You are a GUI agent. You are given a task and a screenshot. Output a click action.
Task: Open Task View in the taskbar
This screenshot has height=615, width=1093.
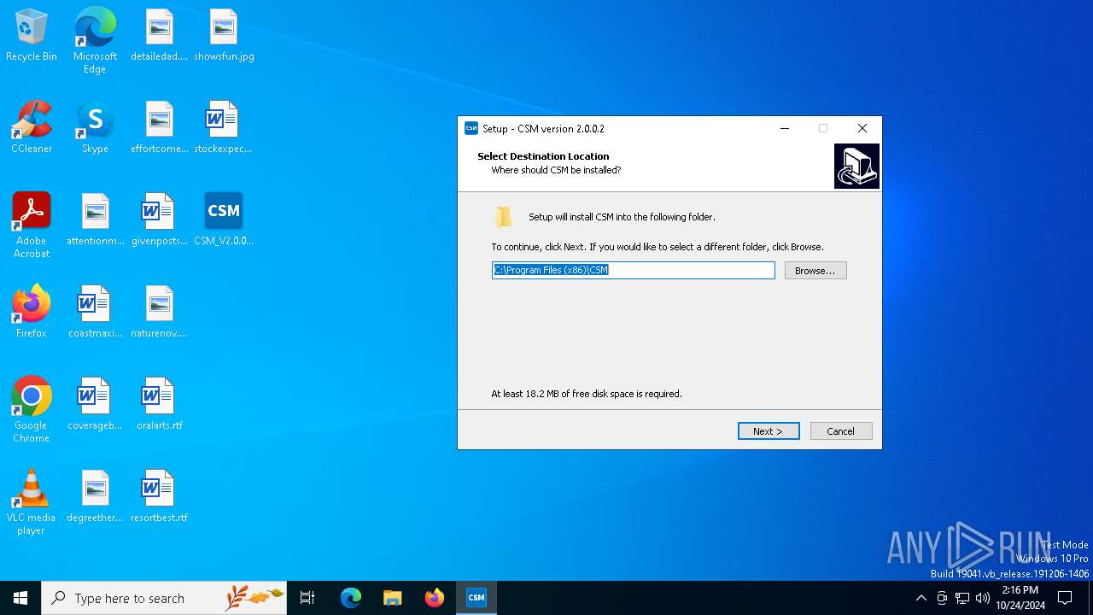click(307, 598)
